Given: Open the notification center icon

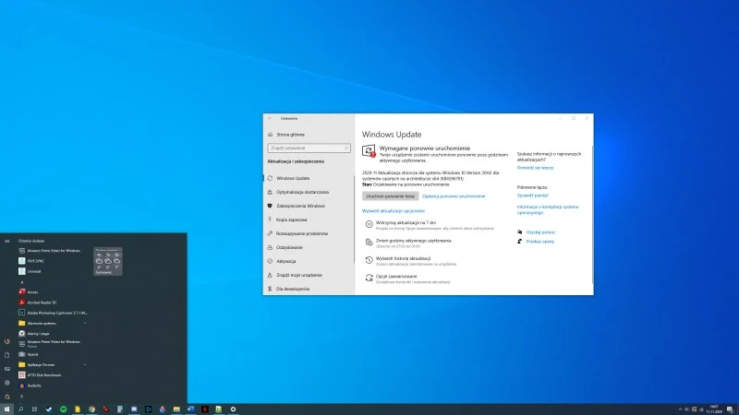Looking at the screenshot, I should point(730,409).
